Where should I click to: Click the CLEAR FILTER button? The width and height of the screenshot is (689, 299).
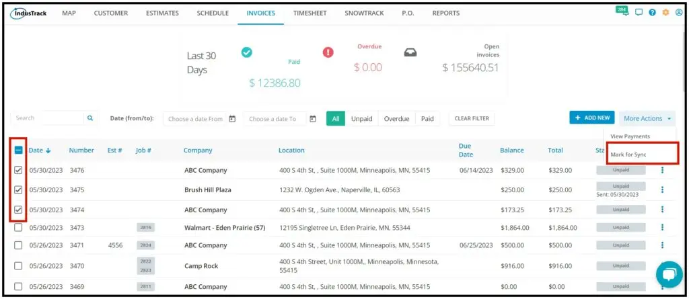[472, 118]
